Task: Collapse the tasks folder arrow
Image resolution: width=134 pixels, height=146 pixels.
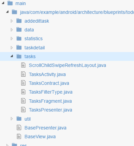Action: click(x=12, y=56)
